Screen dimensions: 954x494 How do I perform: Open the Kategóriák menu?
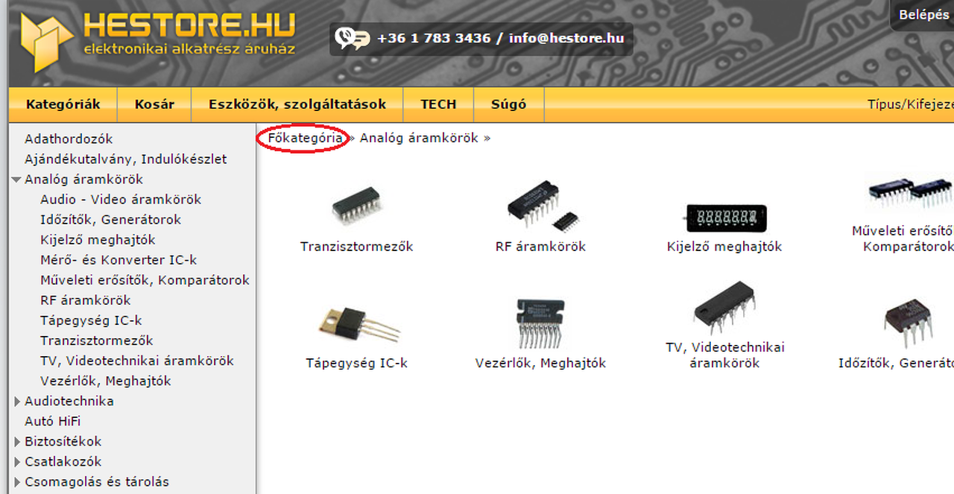pyautogui.click(x=63, y=104)
